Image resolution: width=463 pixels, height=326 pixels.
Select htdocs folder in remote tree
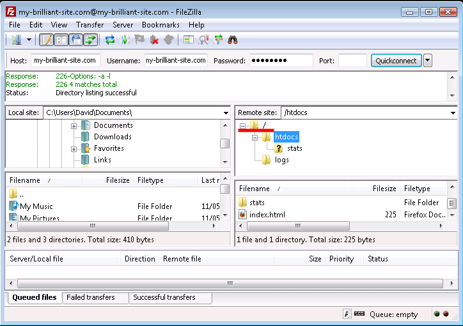pos(286,137)
